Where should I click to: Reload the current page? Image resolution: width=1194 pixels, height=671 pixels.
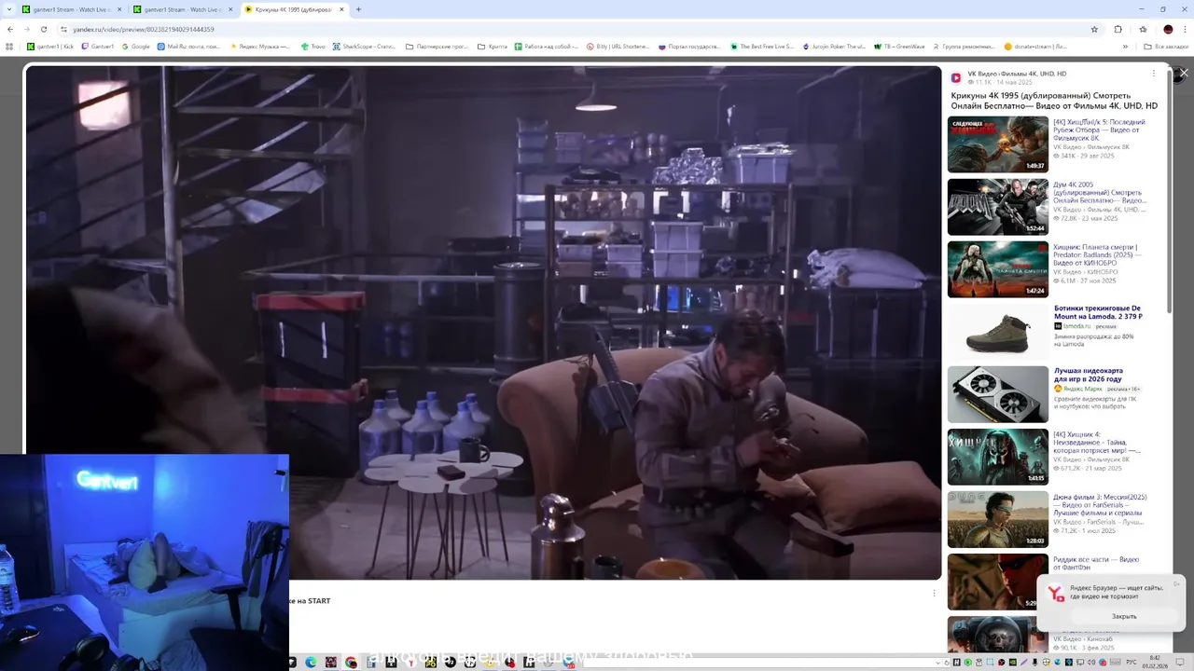tap(45, 29)
